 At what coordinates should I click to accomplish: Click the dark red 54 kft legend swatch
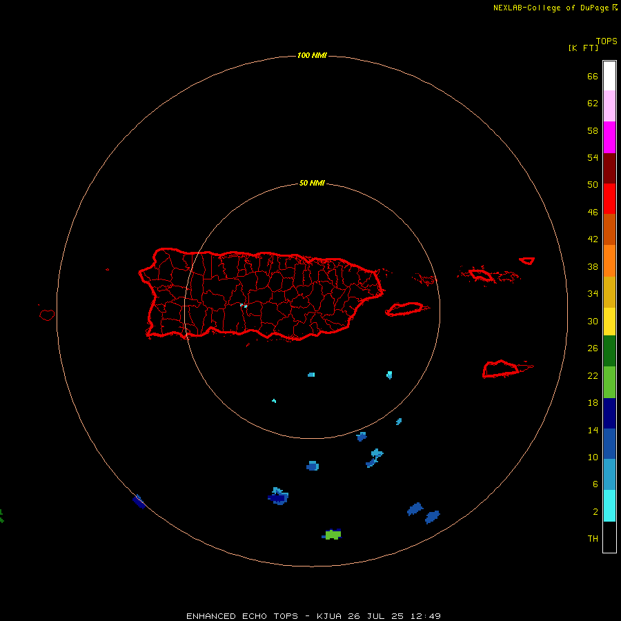609,168
